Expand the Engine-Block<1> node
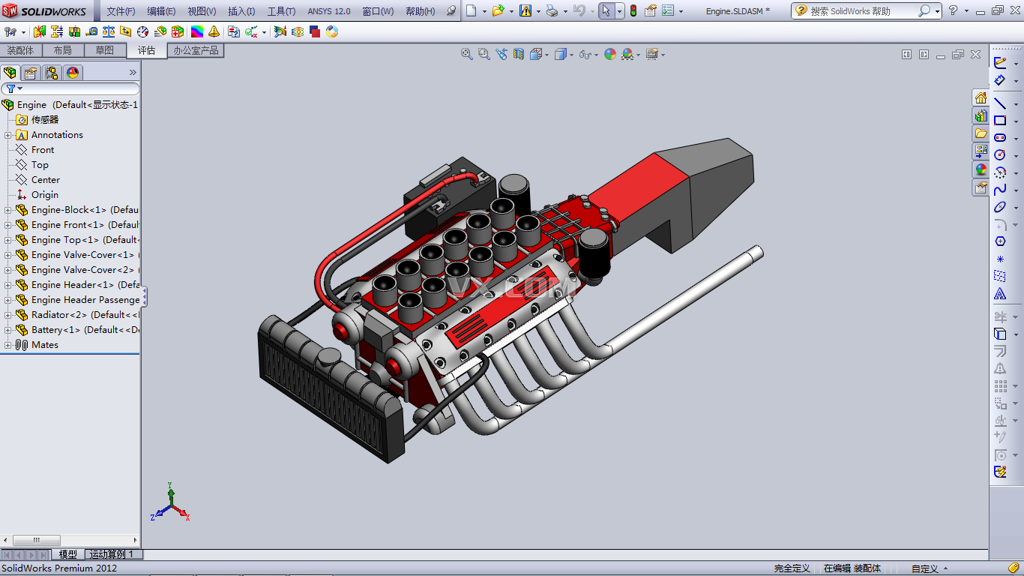Viewport: 1024px width, 576px height. coord(7,210)
